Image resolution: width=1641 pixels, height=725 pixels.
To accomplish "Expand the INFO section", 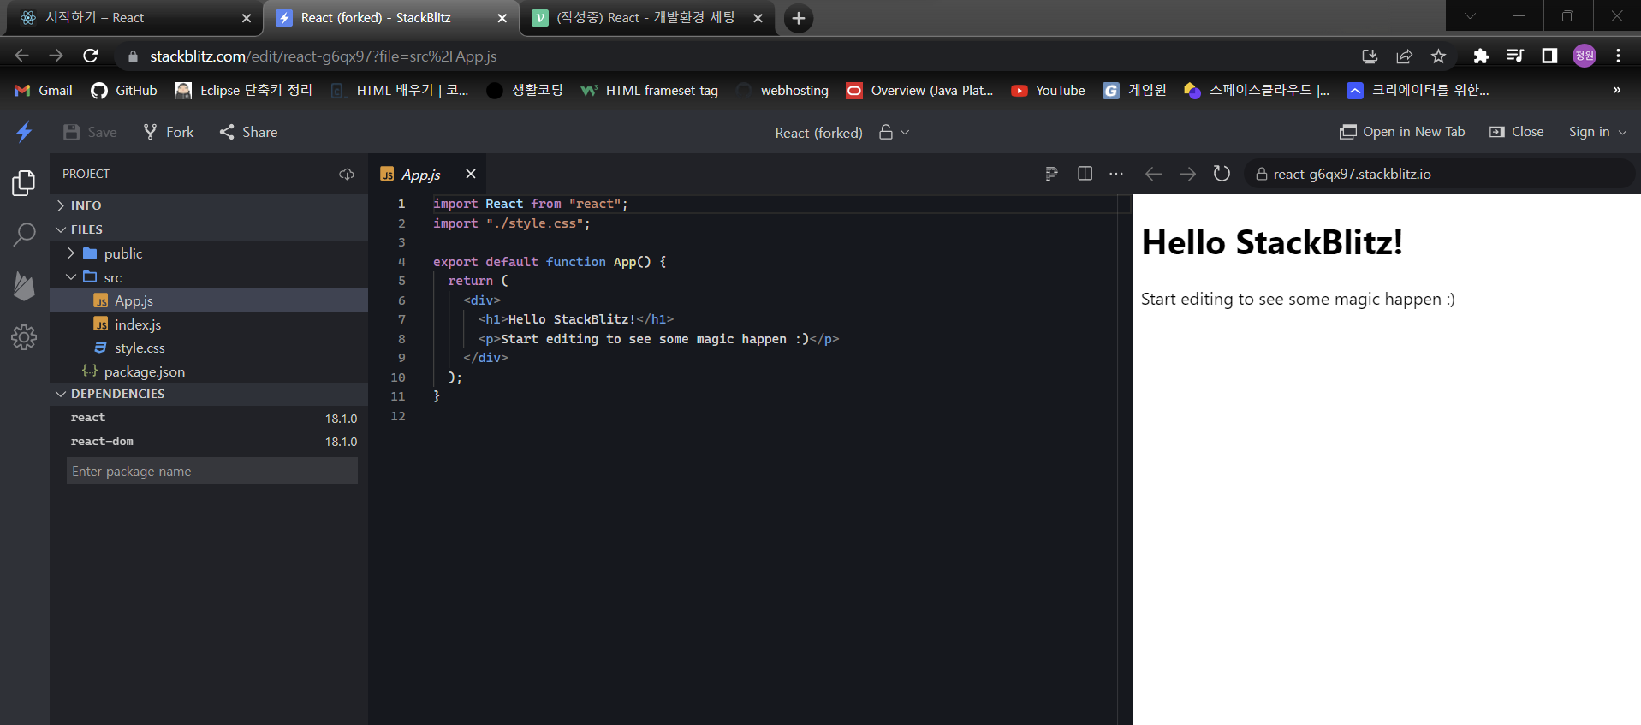I will 209,205.
